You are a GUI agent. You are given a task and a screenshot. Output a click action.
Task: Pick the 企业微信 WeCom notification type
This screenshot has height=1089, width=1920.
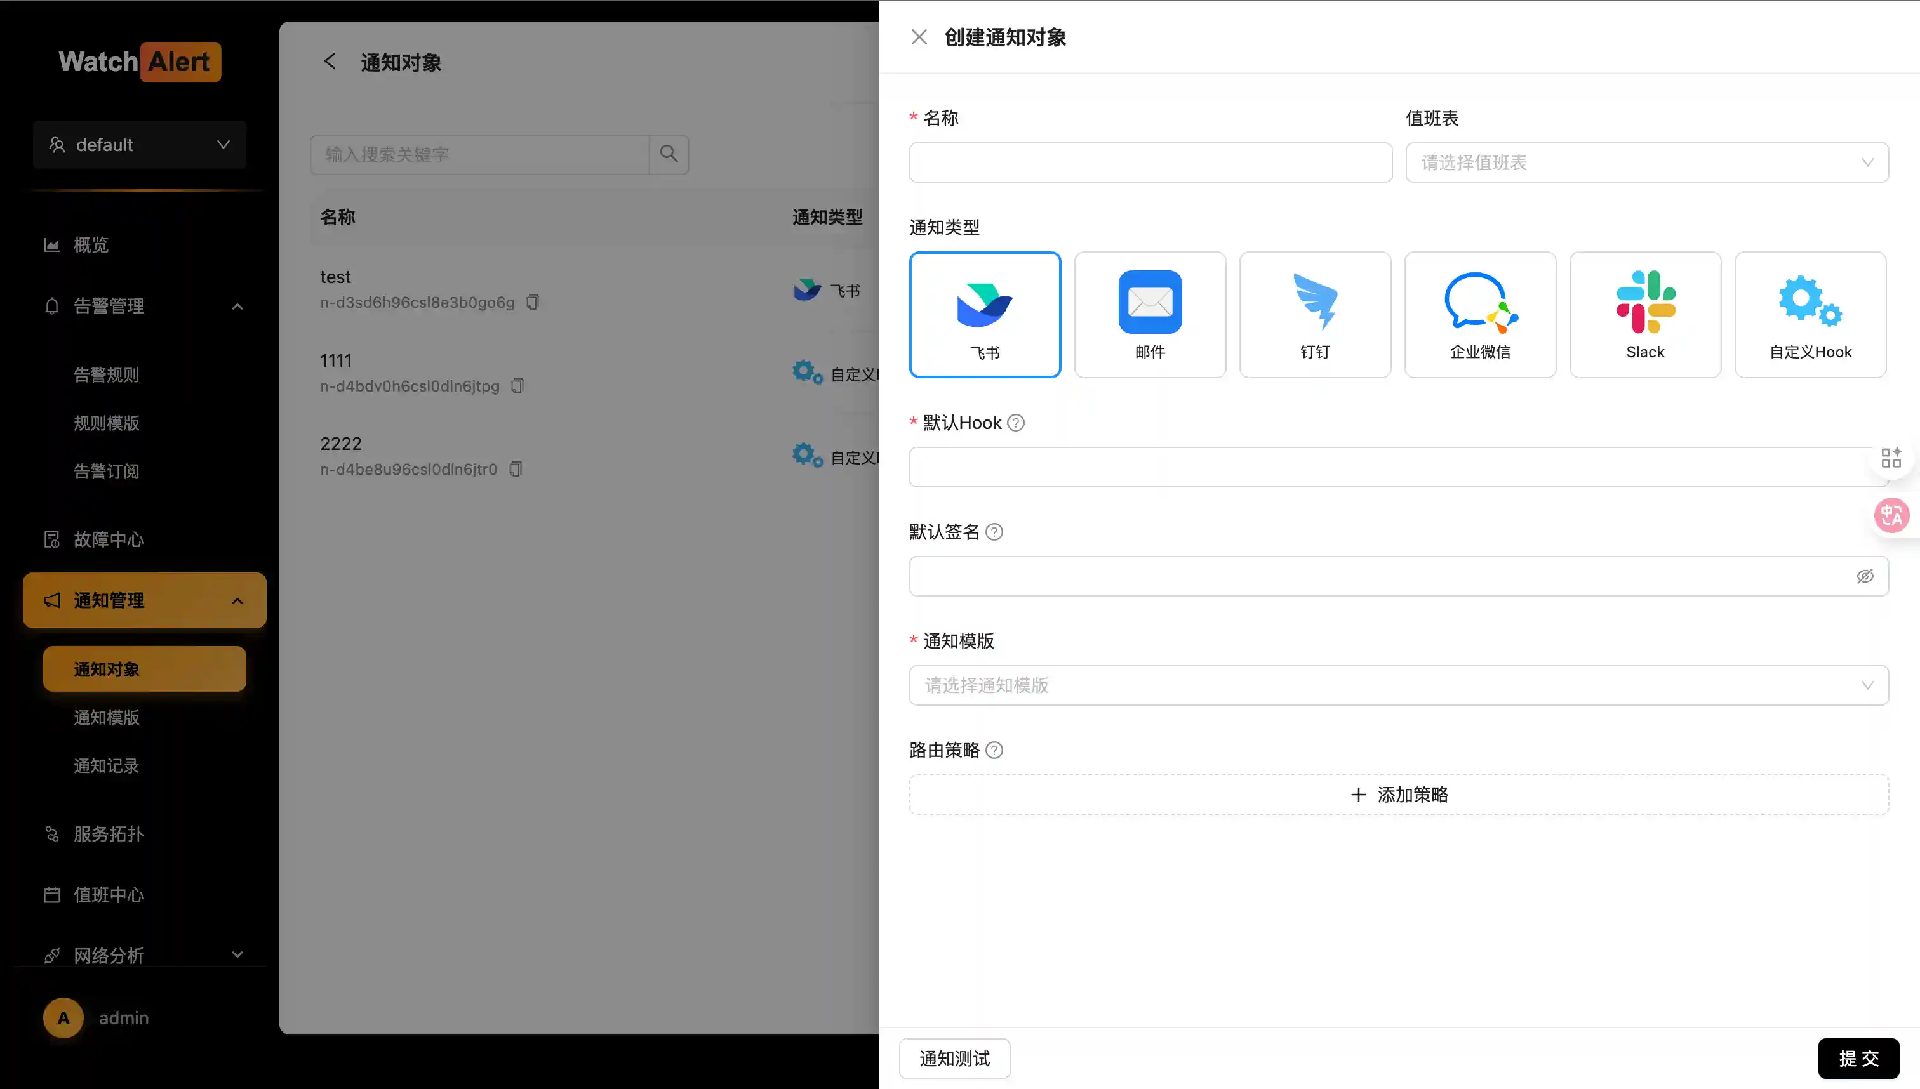tap(1479, 314)
